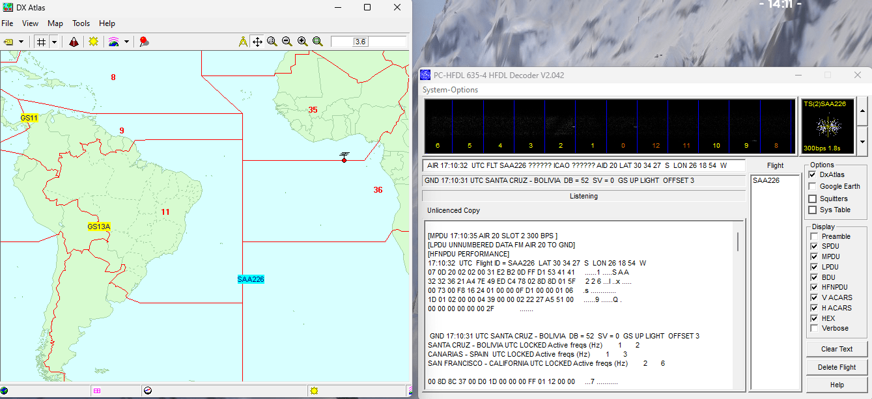The image size is (872, 399).
Task: Open the System-Options menu
Action: pos(450,90)
